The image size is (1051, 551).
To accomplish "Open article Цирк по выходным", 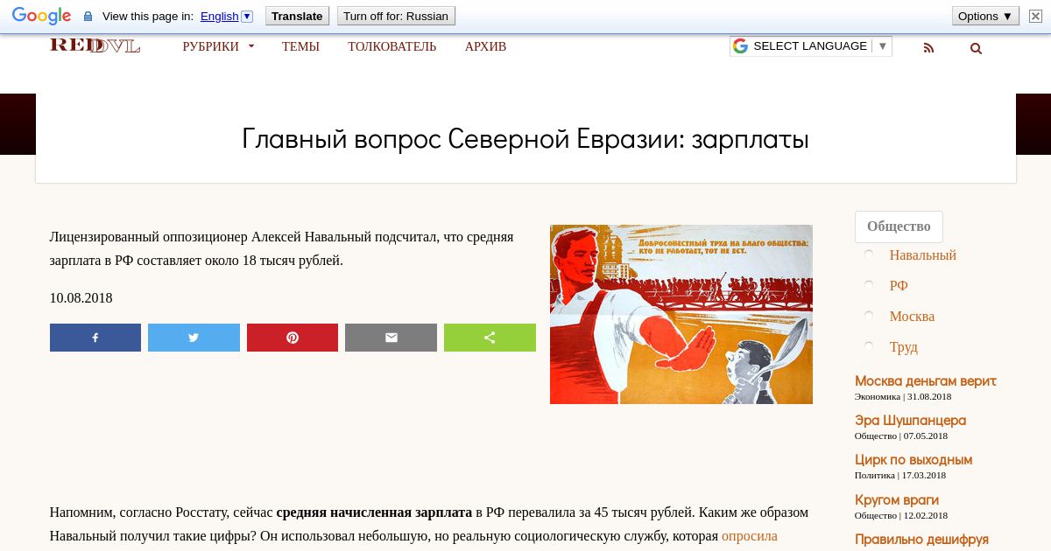I will point(913,460).
